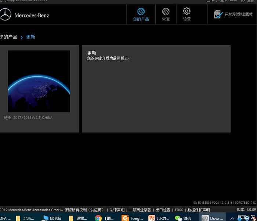Click the 注销 logout icon
257x221 pixels.
[x=243, y=1]
